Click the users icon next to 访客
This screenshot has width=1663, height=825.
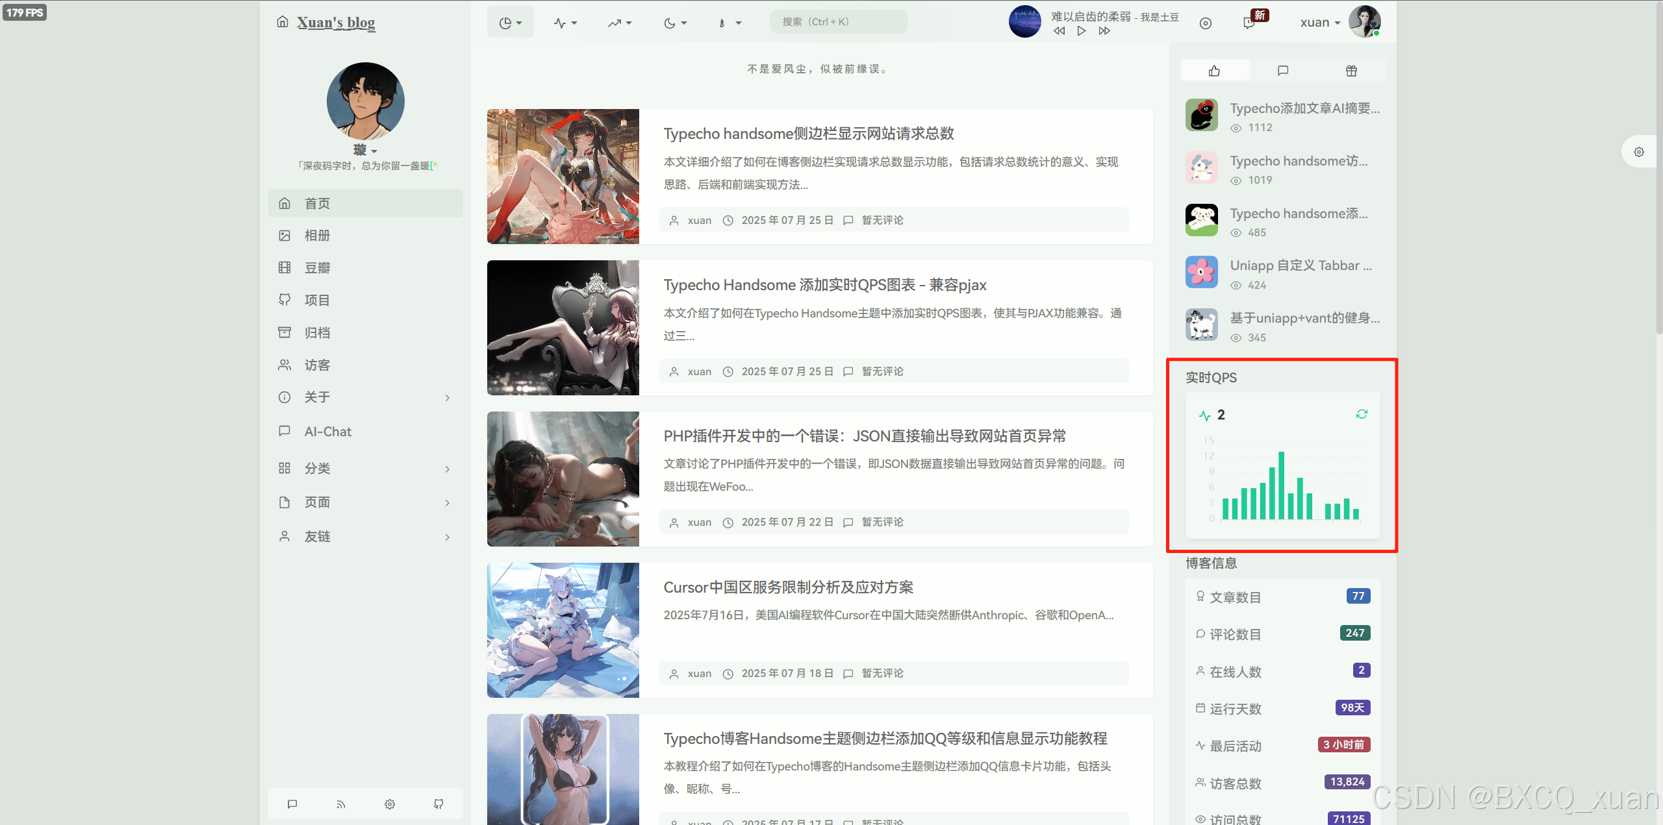285,365
